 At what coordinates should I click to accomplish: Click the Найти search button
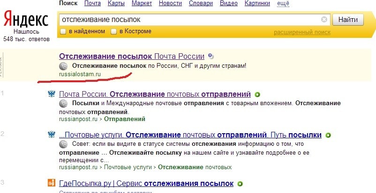coord(348,20)
